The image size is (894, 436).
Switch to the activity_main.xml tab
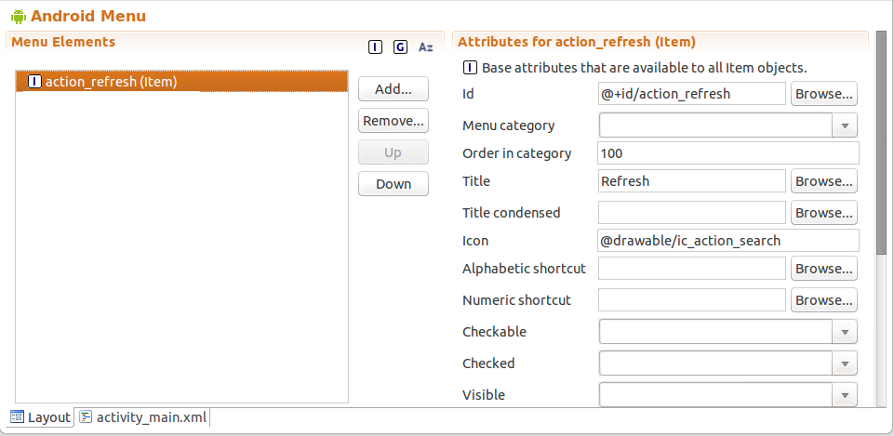(143, 417)
